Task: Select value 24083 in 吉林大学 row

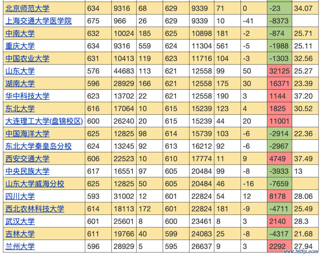Action: (201, 234)
